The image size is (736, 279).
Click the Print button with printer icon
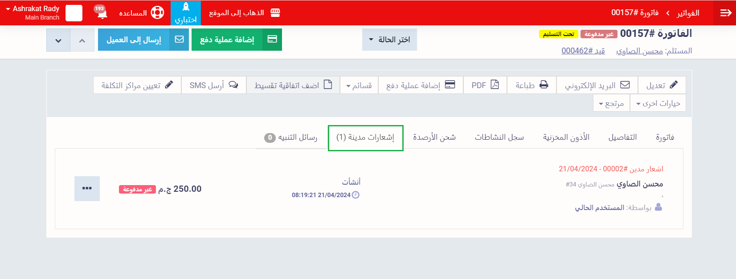click(x=532, y=85)
